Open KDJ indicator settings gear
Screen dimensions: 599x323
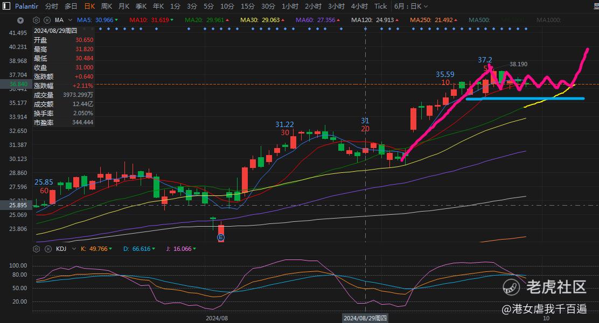(36, 249)
